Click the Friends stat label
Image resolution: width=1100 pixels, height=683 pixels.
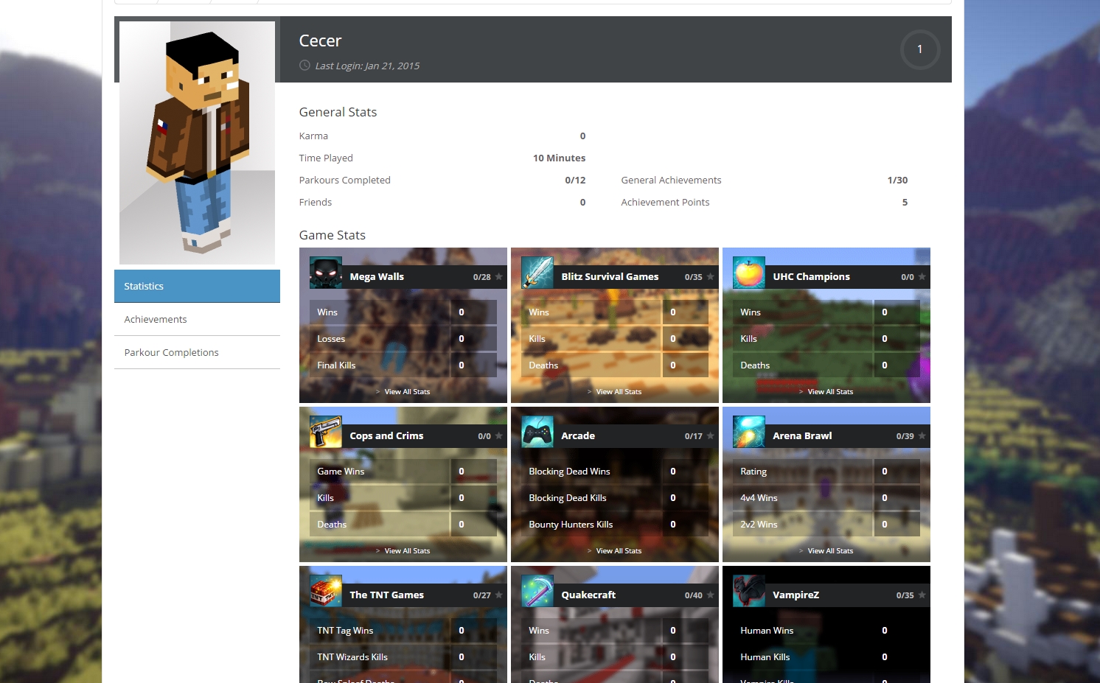(315, 203)
